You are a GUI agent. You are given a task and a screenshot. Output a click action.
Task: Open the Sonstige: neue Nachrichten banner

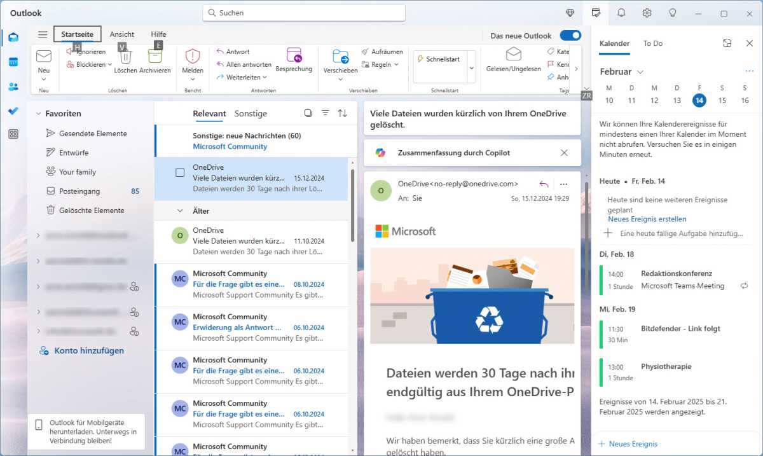coord(252,141)
